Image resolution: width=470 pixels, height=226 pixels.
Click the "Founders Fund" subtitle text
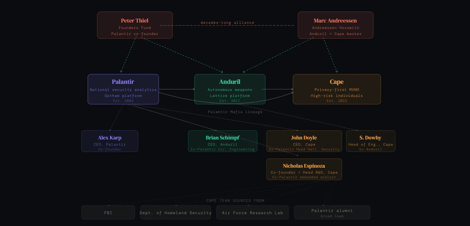click(x=135, y=28)
